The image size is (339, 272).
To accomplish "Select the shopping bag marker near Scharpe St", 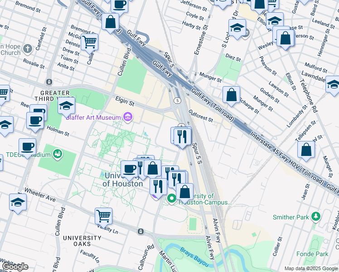I will point(231,95).
